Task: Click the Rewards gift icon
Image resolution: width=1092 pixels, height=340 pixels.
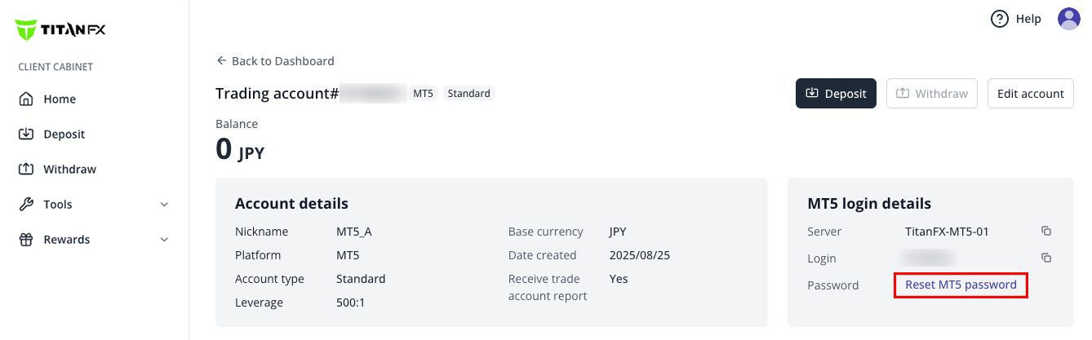Action: [x=26, y=240]
